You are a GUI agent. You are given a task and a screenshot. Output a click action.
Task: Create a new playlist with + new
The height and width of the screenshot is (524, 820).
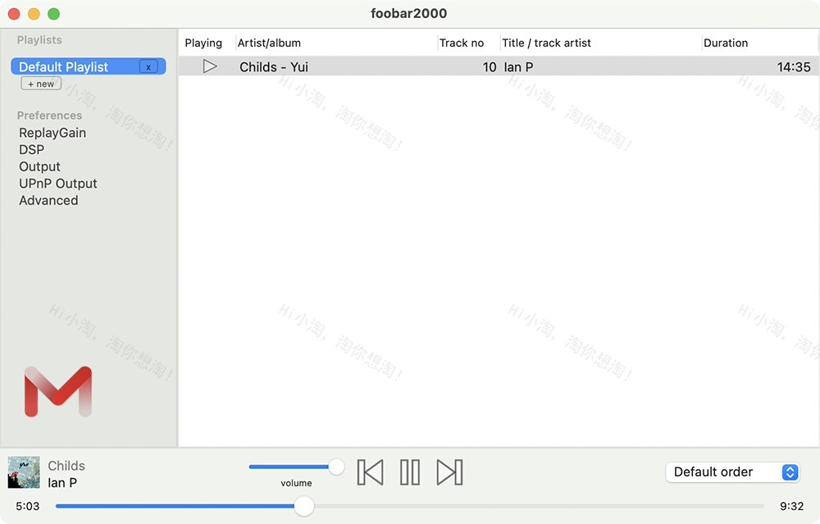(x=41, y=84)
